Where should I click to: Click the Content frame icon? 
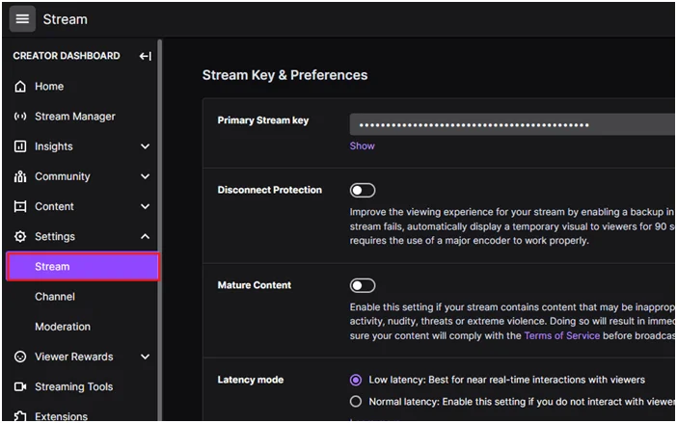[x=20, y=206]
